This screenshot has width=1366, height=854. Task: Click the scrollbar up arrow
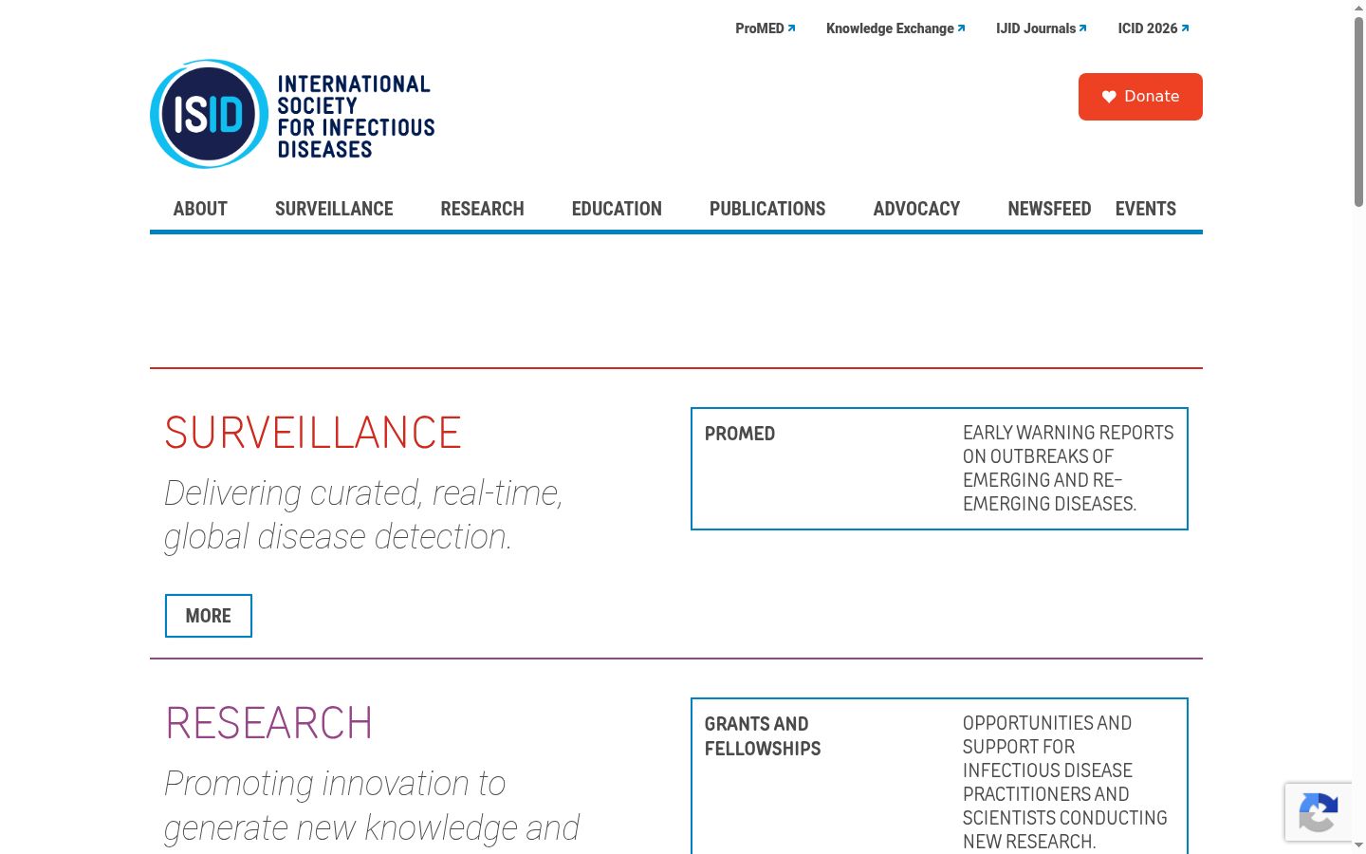(1358, 7)
